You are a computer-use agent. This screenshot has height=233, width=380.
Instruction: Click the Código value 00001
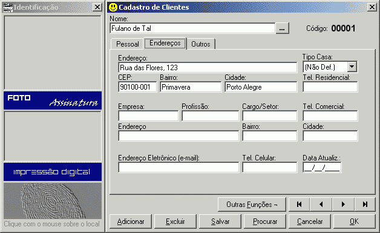point(343,28)
